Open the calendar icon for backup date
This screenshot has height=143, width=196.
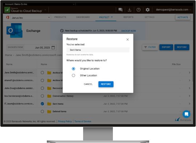[x=53, y=47]
